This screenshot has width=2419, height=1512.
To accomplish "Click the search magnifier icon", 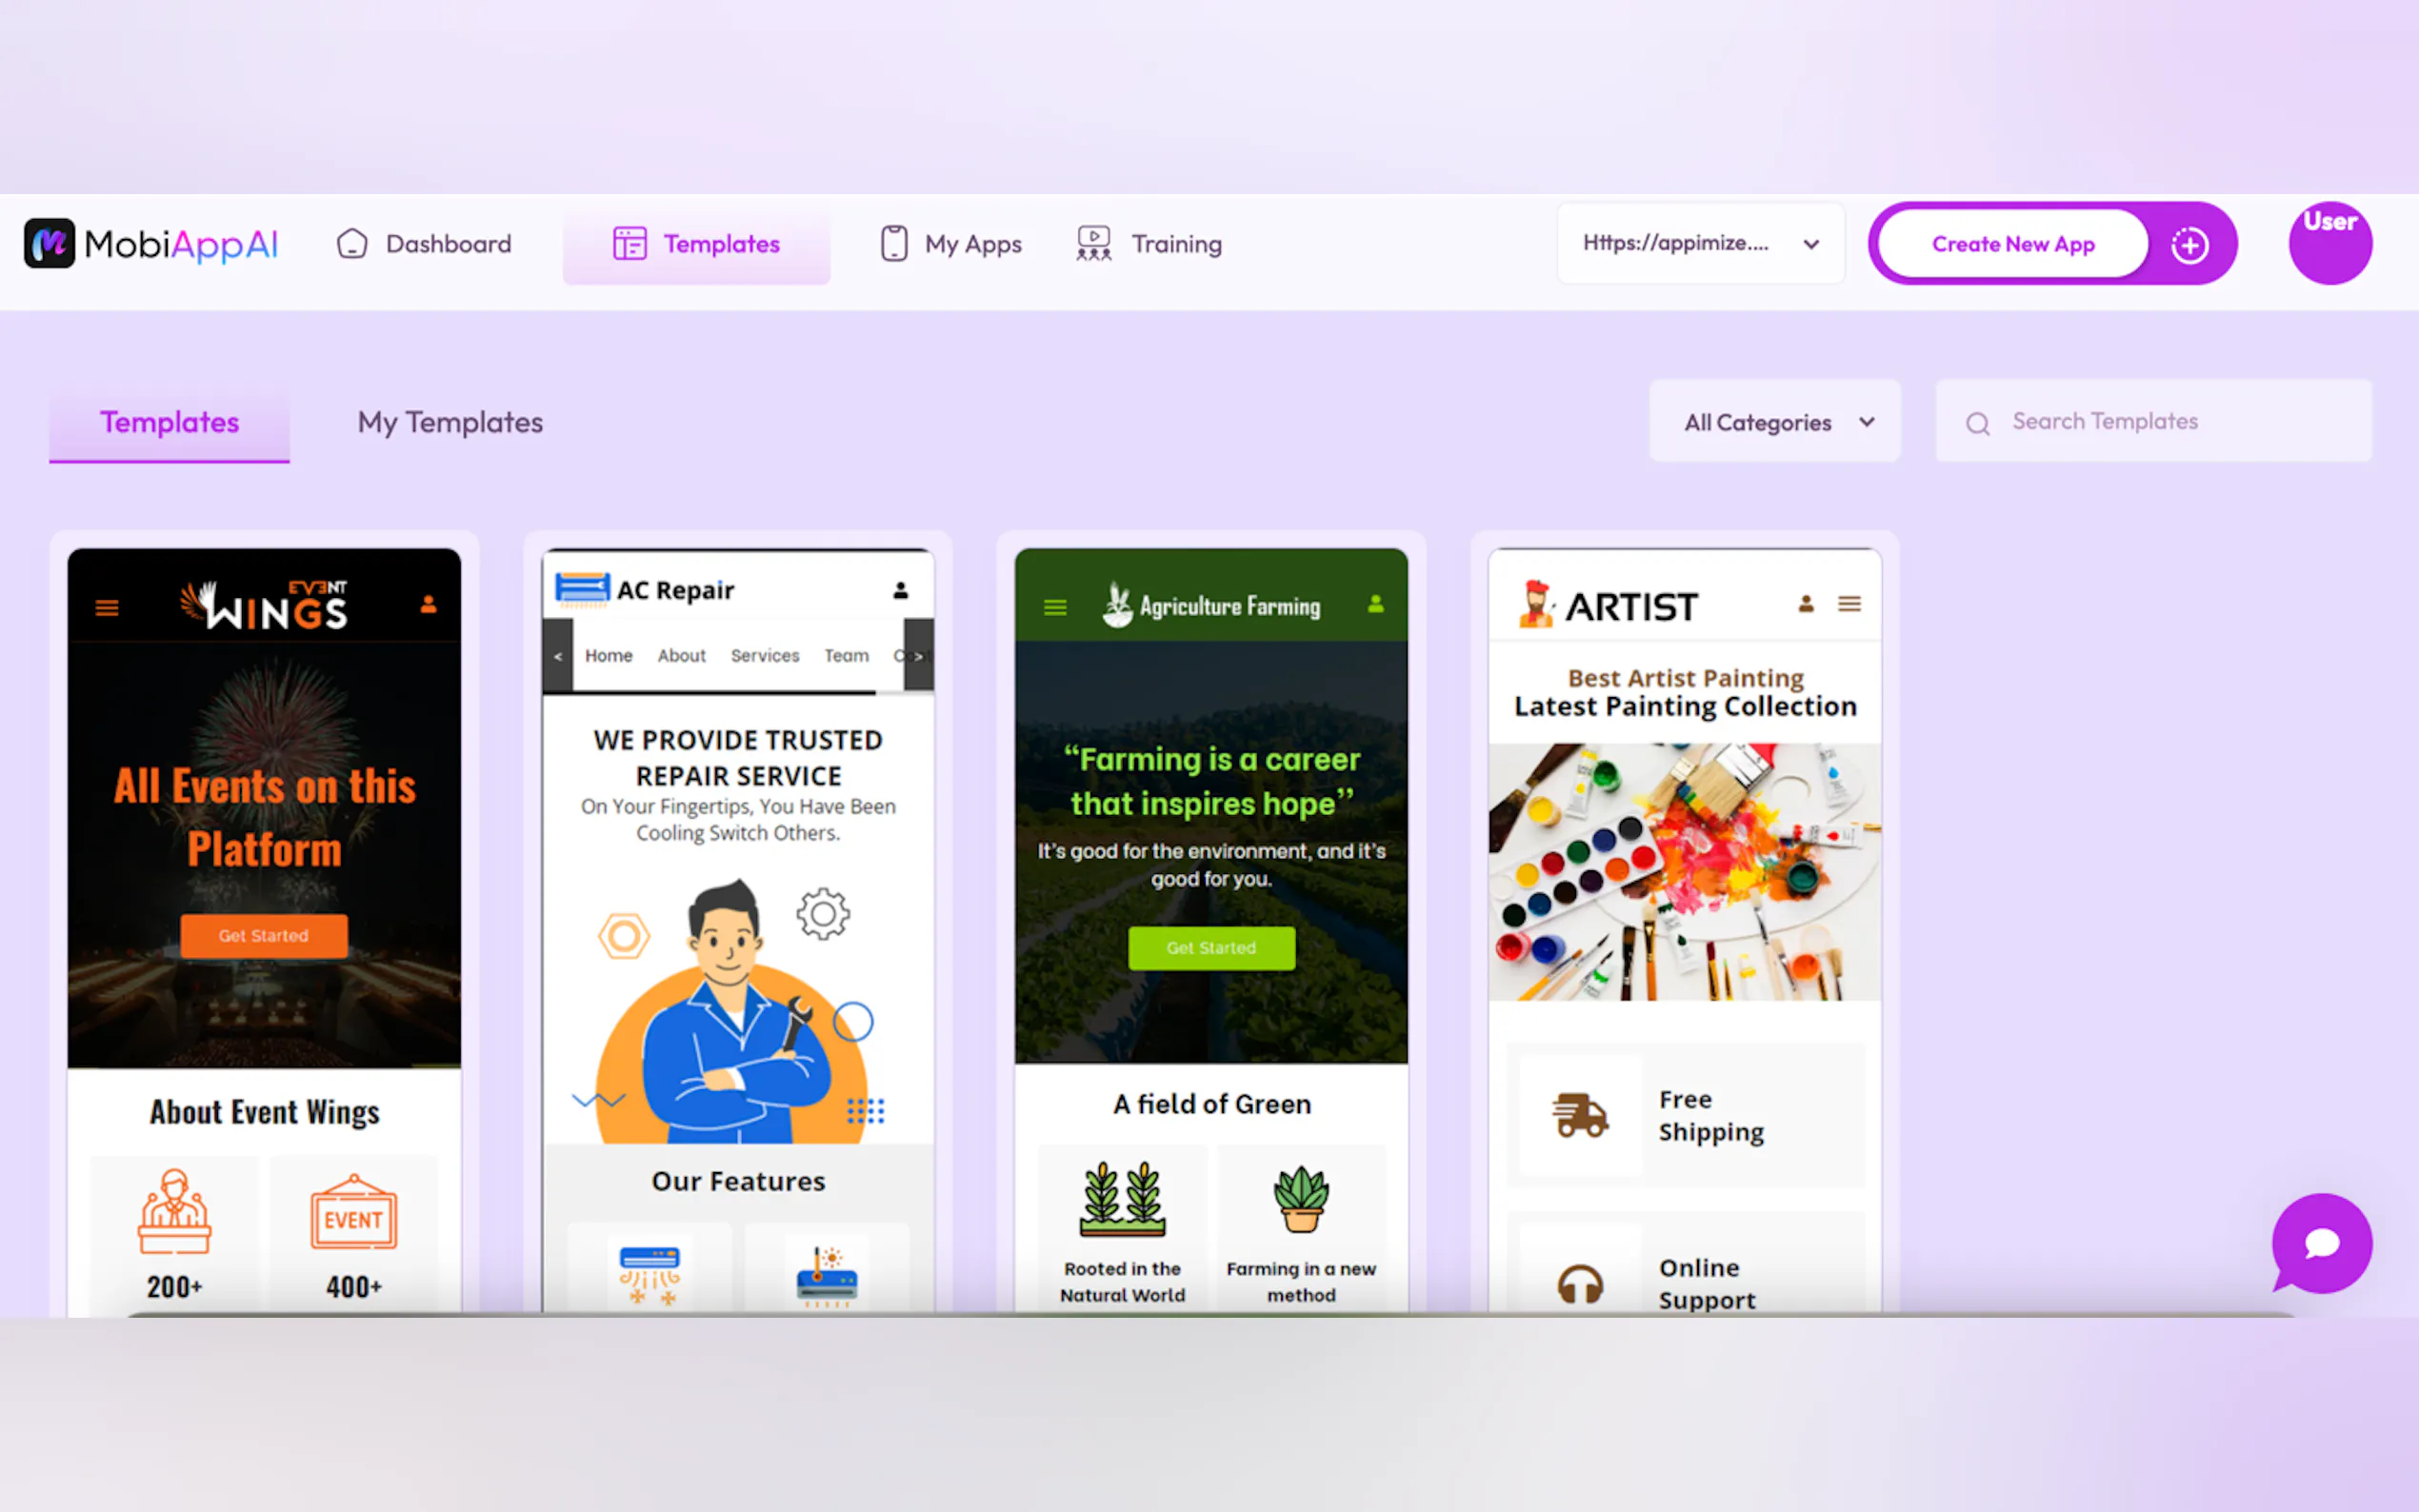I will click(x=1977, y=423).
